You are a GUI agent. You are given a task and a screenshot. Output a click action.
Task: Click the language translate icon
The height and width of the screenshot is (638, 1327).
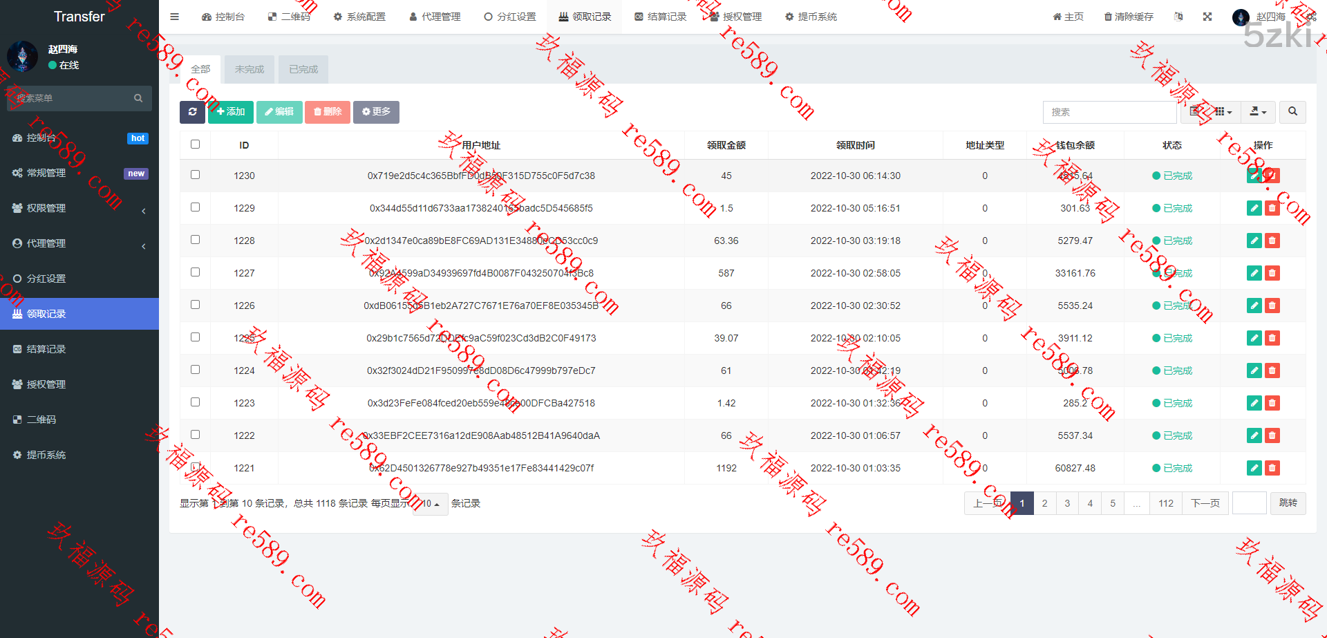coord(1178,17)
